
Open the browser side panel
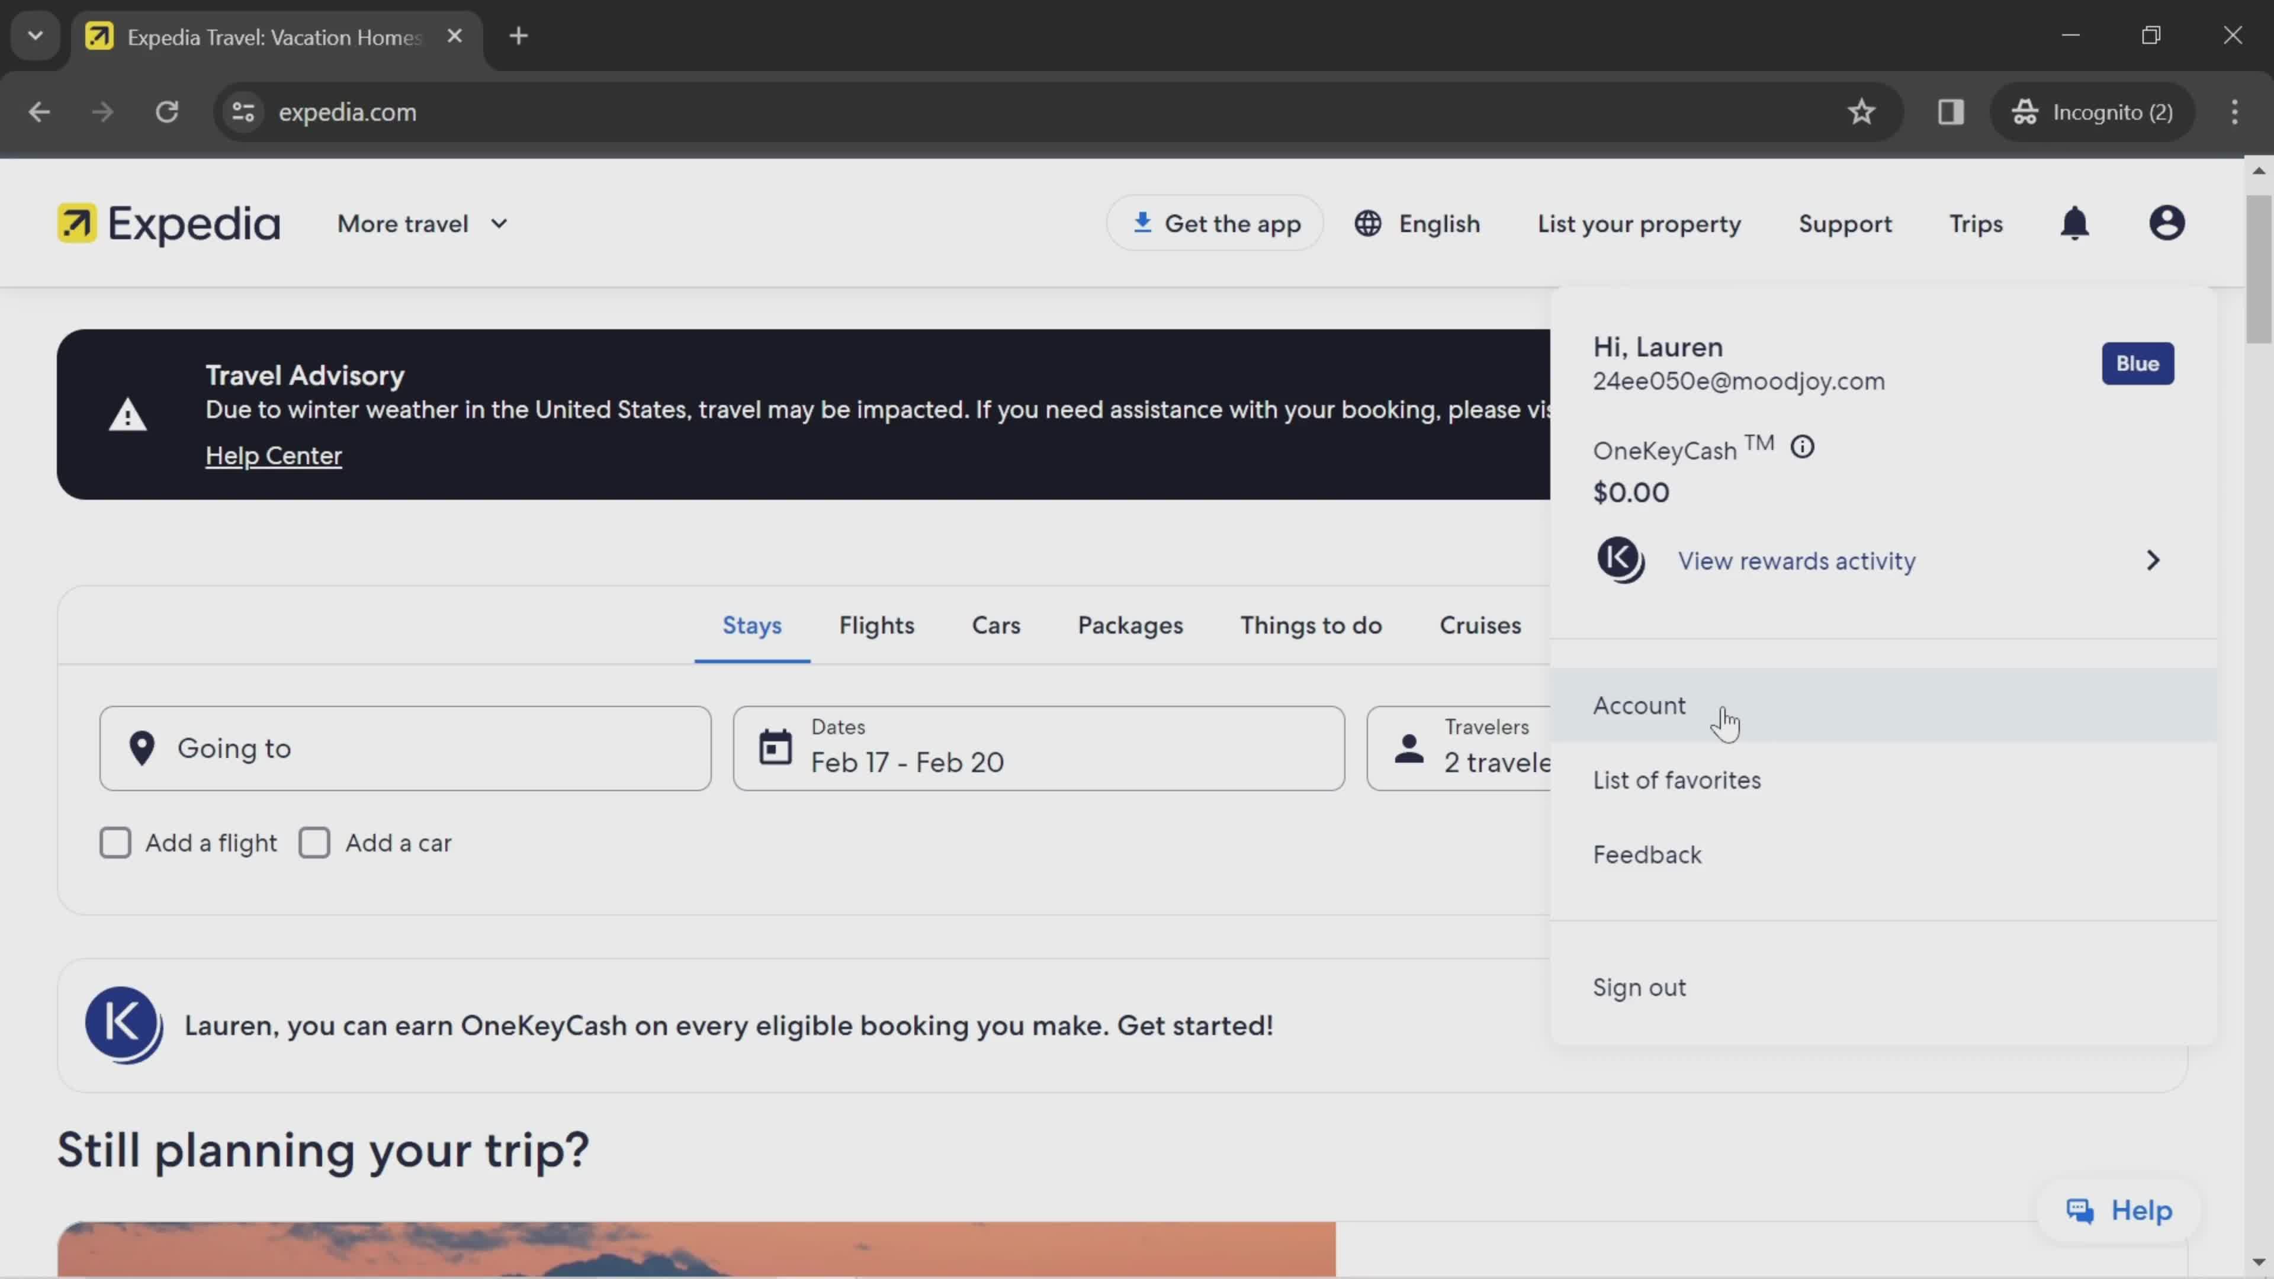tap(1950, 112)
